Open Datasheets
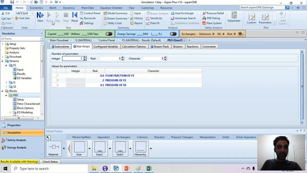The width and height of the screenshot is (307, 173). click(x=234, y=17)
